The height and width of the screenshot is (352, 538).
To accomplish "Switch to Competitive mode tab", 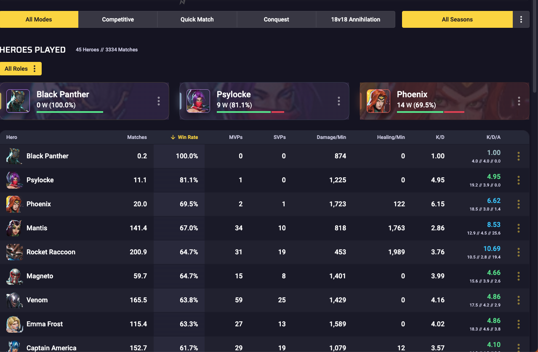I will click(118, 19).
